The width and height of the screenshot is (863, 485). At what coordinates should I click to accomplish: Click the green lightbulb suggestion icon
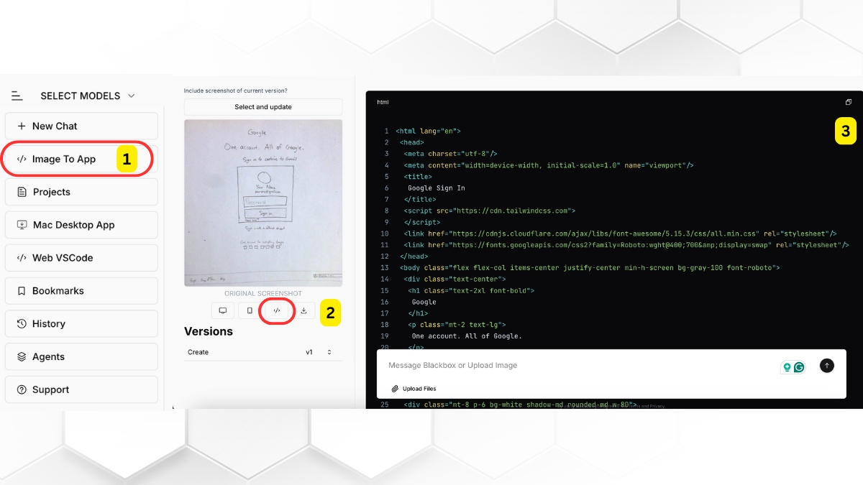tap(787, 367)
